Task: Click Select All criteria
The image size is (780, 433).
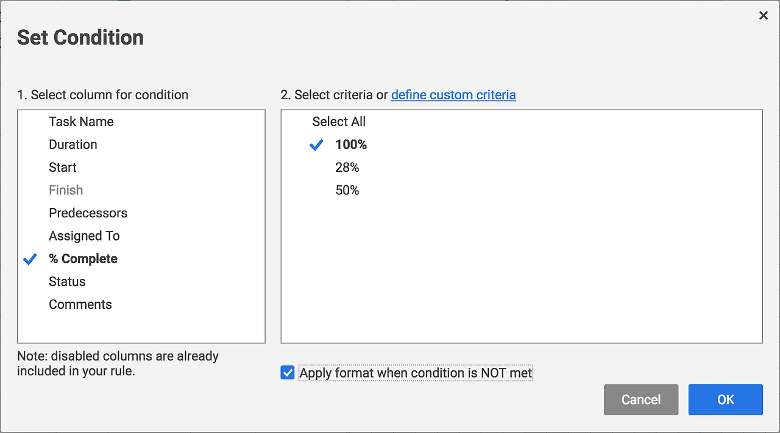Action: click(339, 122)
